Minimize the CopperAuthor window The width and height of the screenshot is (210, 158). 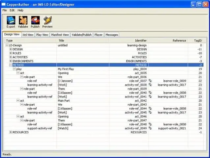(x=194, y=4)
